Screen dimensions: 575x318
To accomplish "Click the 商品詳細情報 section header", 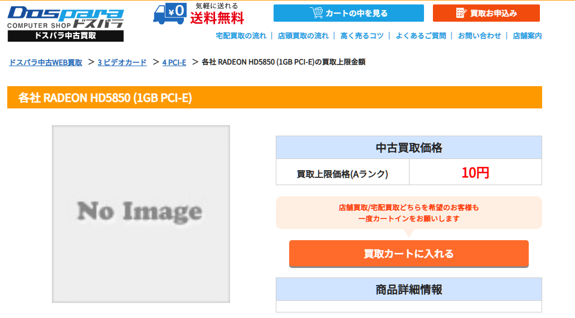I will 408,289.
